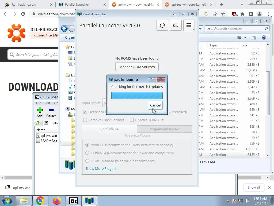Click the DLL-FILES orange gear logo
This screenshot has width=274, height=206.
pyautogui.click(x=16, y=33)
